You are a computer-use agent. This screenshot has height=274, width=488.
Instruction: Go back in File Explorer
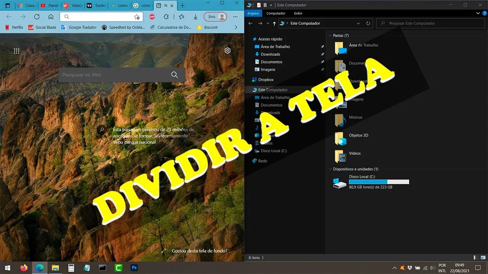point(250,23)
